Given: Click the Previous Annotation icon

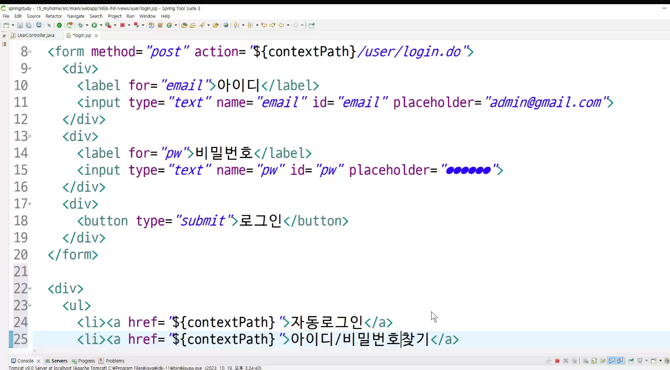Looking at the screenshot, I should pos(250,25).
